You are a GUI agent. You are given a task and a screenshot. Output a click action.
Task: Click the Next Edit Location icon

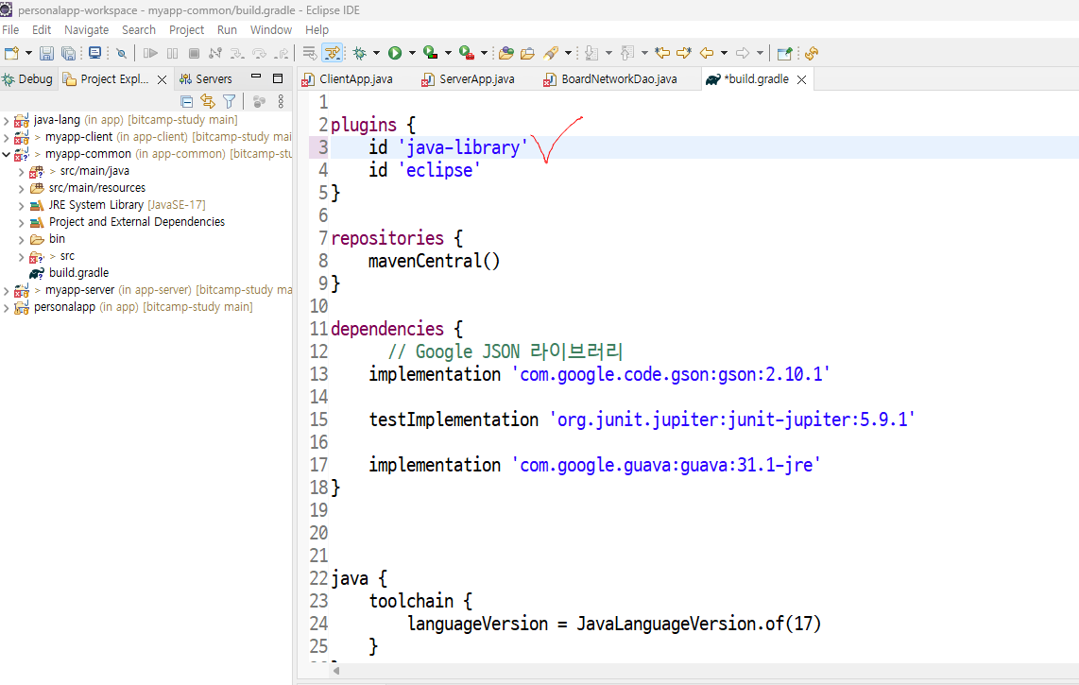click(x=683, y=53)
